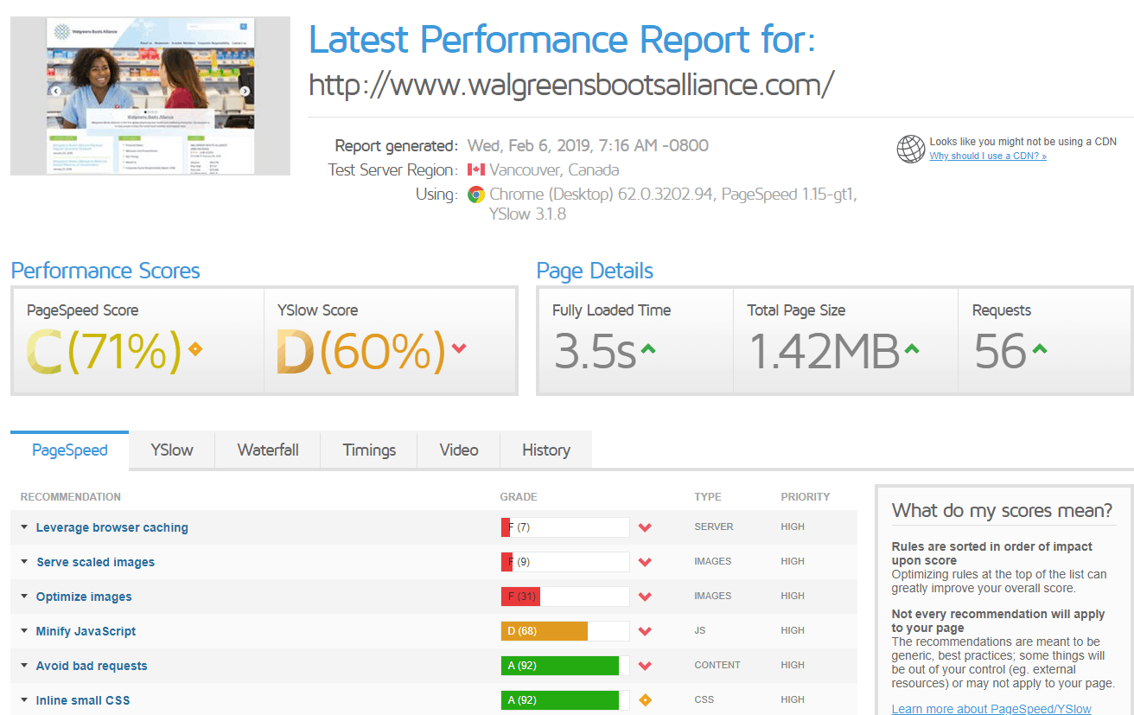Open the Minify JavaScript recommendation
The image size is (1134, 715).
[x=86, y=631]
